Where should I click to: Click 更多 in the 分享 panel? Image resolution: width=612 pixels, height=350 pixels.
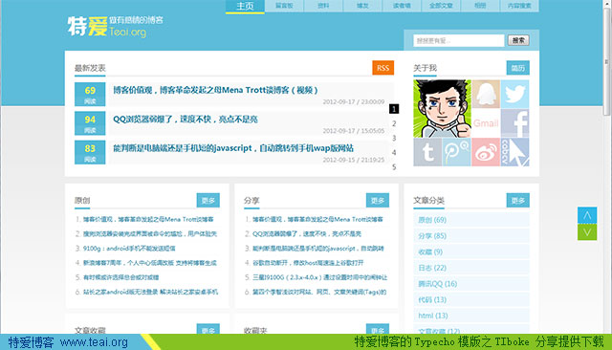(x=378, y=201)
